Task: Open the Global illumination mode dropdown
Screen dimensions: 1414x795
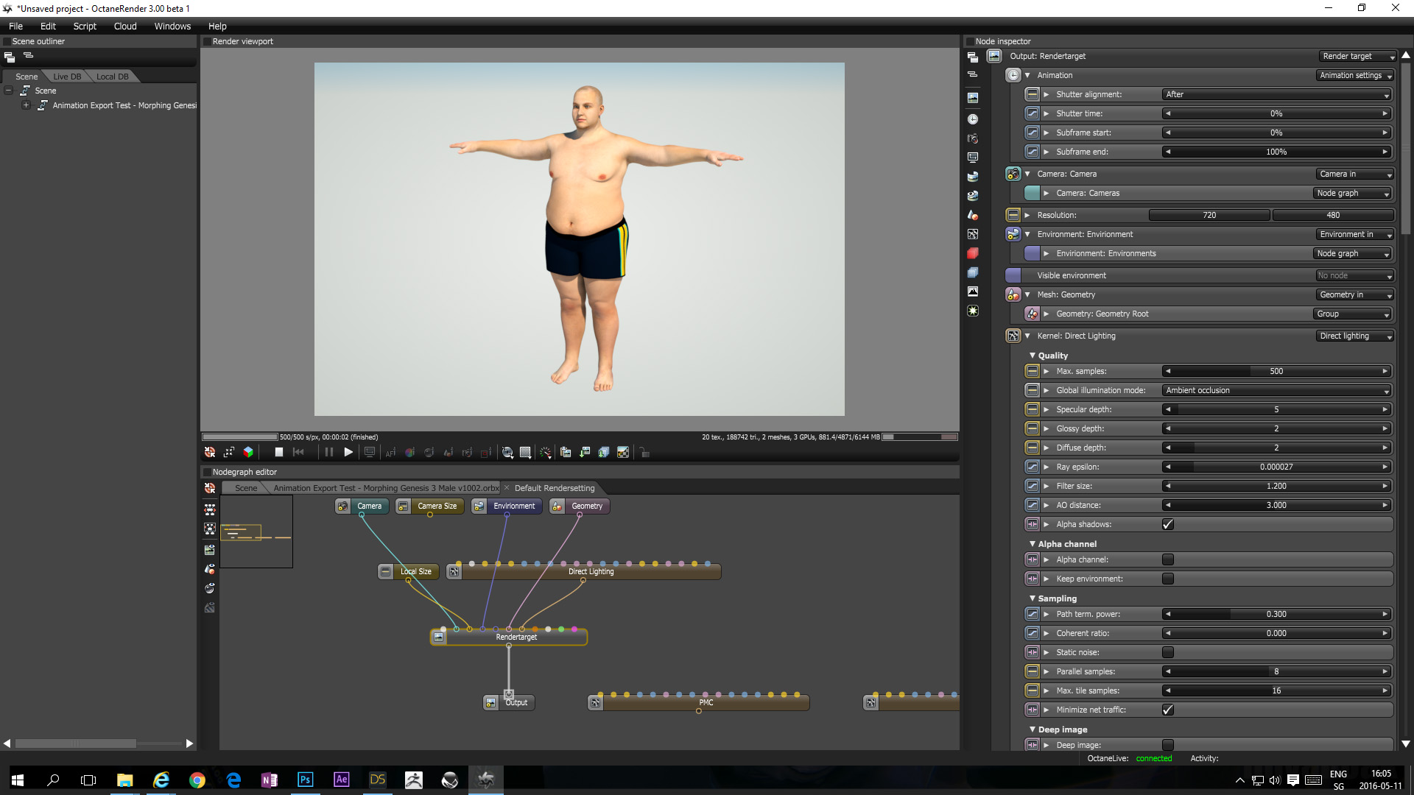Action: [1276, 391]
